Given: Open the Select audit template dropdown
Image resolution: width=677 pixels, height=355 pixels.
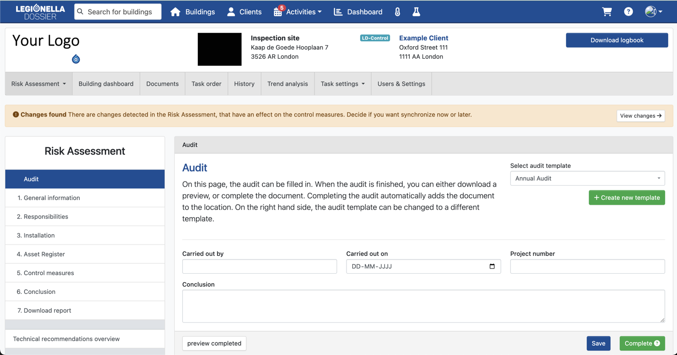Looking at the screenshot, I should tap(587, 178).
